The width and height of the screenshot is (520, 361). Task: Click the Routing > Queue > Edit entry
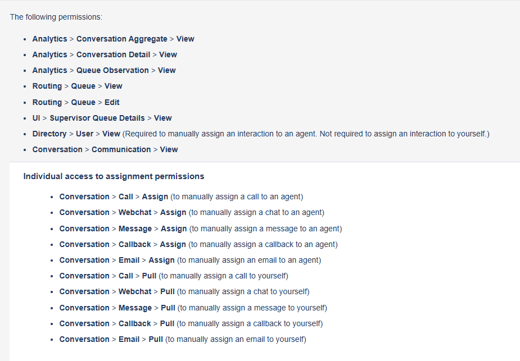click(x=76, y=102)
